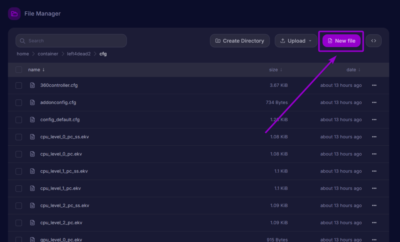Toggle the name column sort arrow
Image resolution: width=400 pixels, height=242 pixels.
click(43, 70)
